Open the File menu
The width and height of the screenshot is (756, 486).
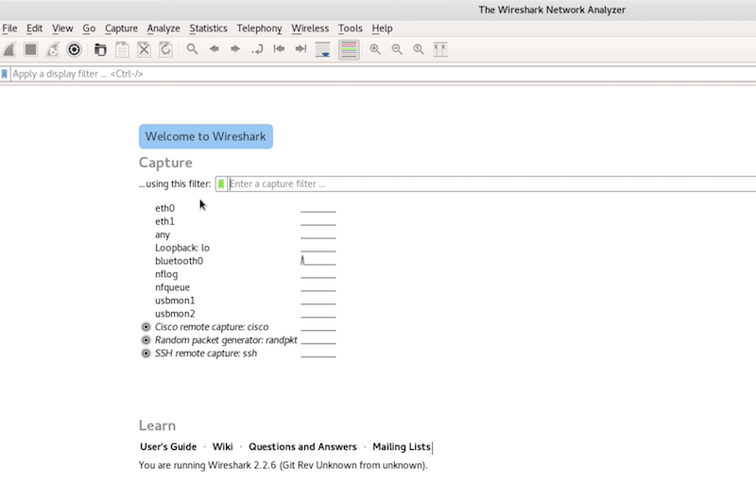pyautogui.click(x=9, y=28)
